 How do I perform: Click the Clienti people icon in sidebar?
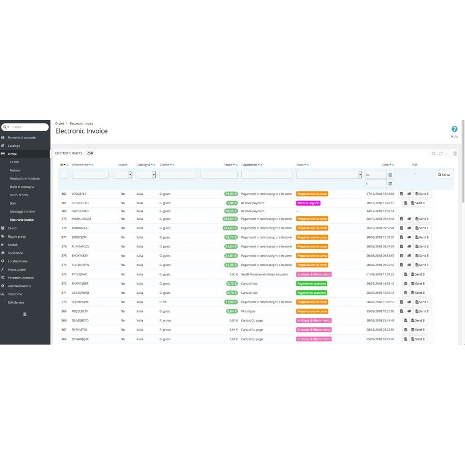[x=3, y=228]
